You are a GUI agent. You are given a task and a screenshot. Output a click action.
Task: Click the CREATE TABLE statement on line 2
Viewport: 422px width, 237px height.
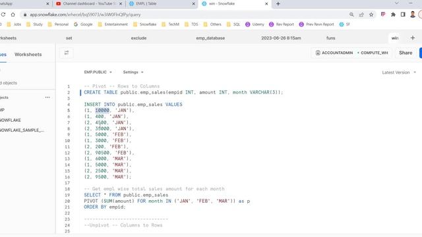[183, 92]
